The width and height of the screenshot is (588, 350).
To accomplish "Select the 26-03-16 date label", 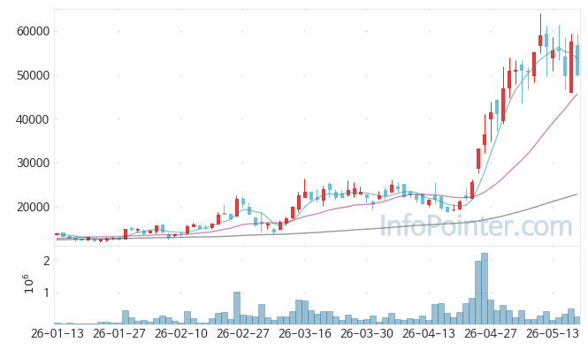I will tap(305, 333).
